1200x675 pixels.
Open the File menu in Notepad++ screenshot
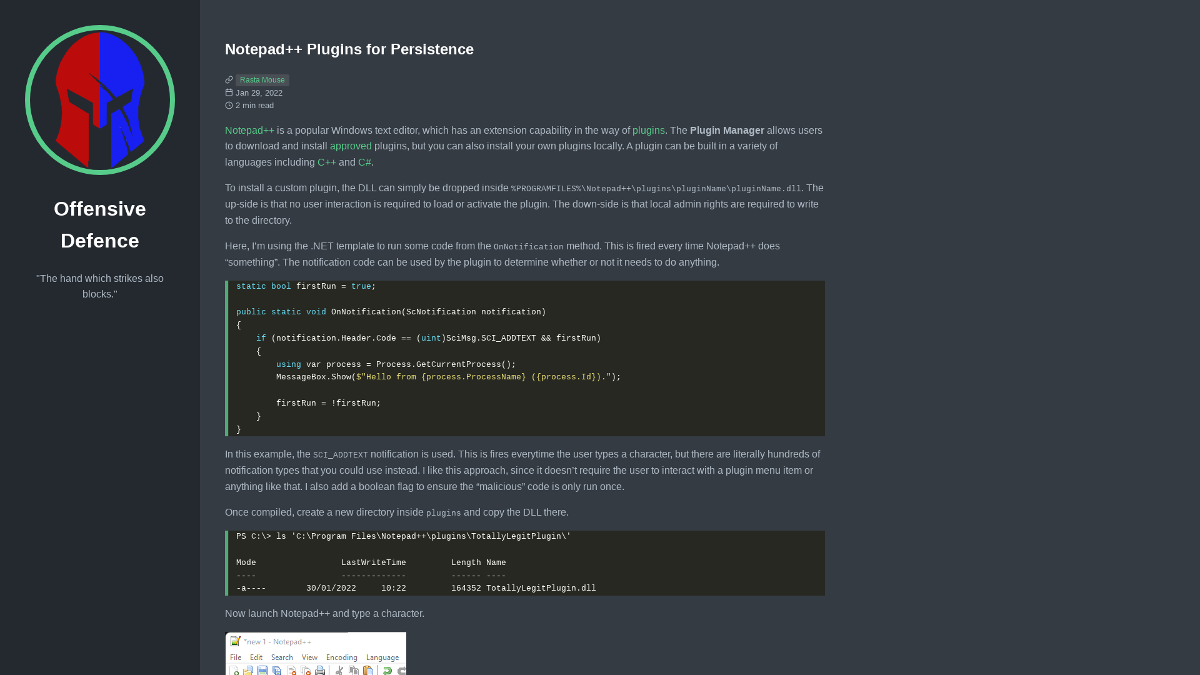click(x=236, y=657)
